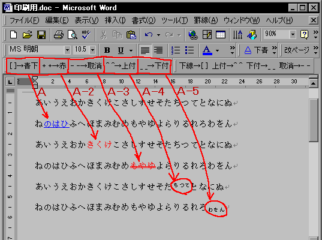Open the 罫線(A) menu
The image size is (322, 240).
click(206, 20)
